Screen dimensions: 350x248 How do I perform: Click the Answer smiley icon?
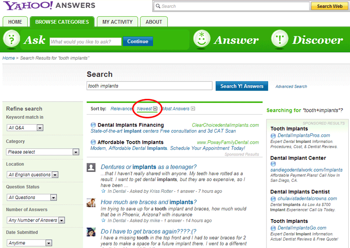[x=202, y=39]
